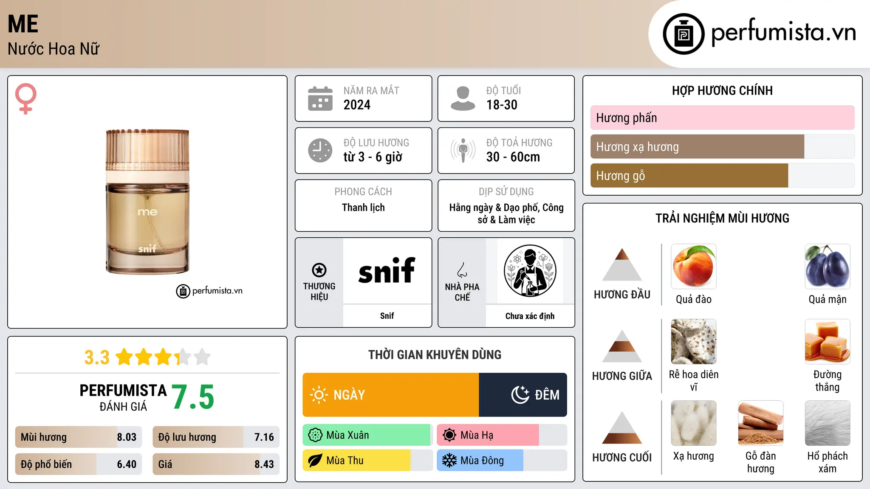Click the Nước Hoa Nữ subtitle

[54, 49]
